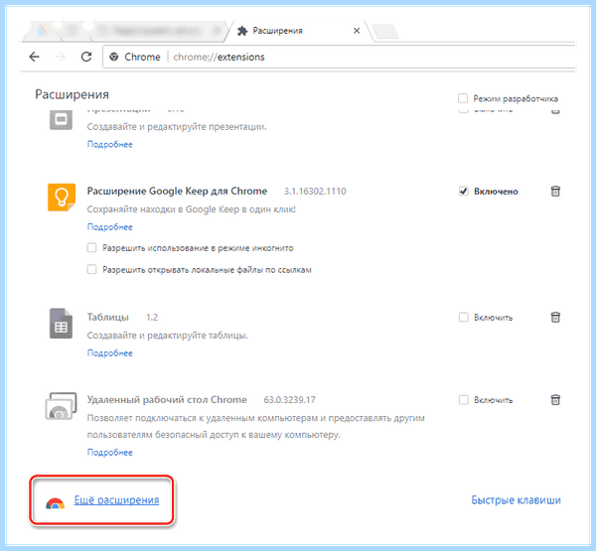Allow Google Keep in incognito mode
The image size is (596, 551).
[91, 248]
